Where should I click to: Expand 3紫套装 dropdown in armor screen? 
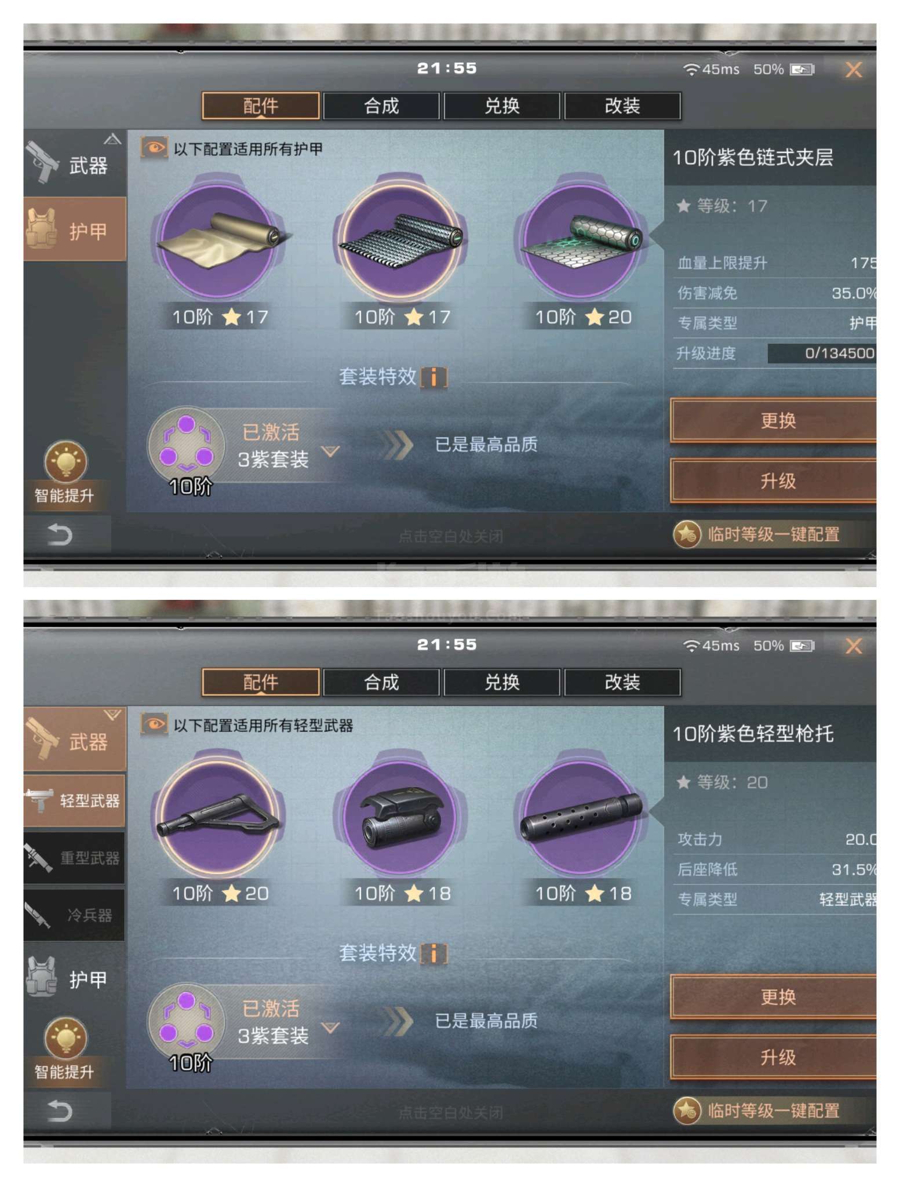point(330,451)
